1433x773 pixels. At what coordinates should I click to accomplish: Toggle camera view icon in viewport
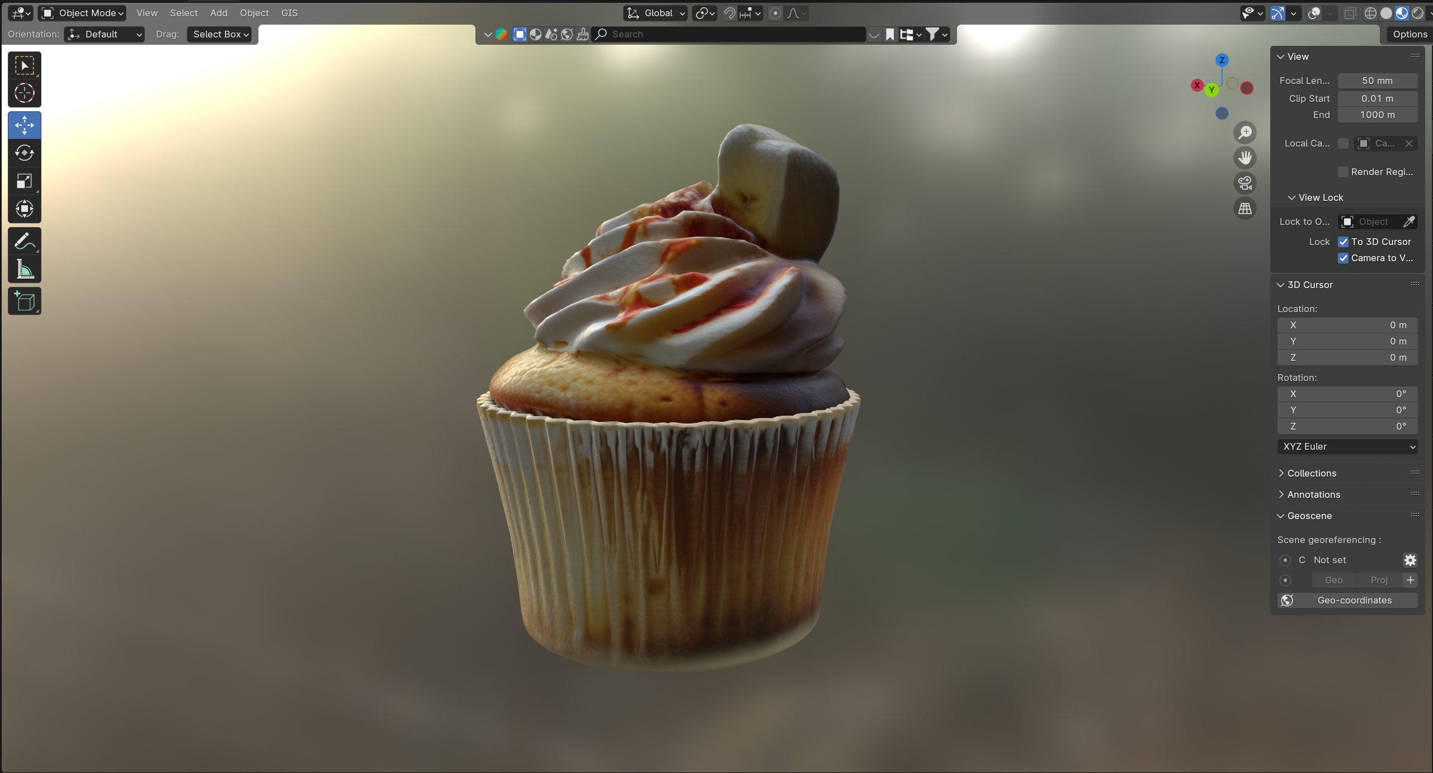click(x=1245, y=183)
